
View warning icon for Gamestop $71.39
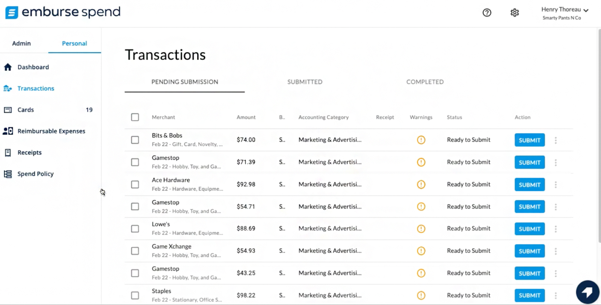tap(421, 162)
